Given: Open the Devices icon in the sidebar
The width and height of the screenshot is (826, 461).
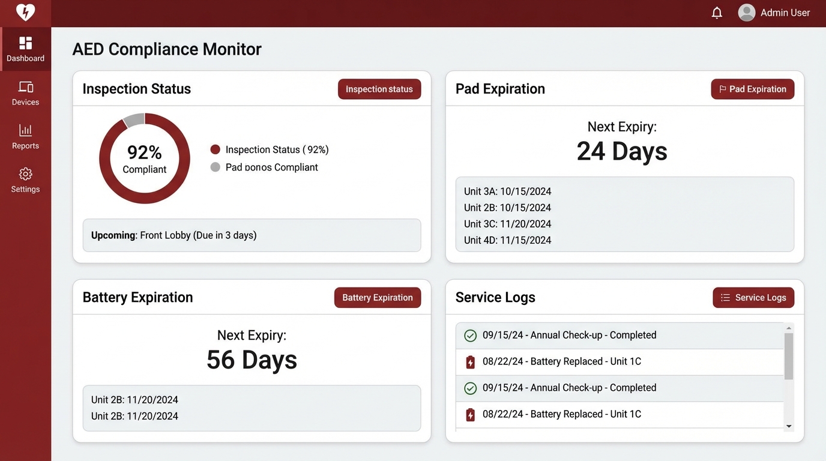Looking at the screenshot, I should coord(25,87).
